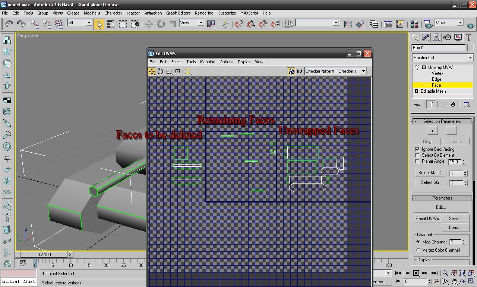
Task: Select Vertex sub-object level in stack
Action: pos(437,73)
